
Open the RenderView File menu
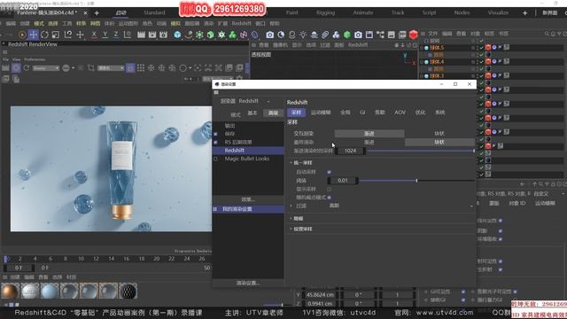[5, 59]
